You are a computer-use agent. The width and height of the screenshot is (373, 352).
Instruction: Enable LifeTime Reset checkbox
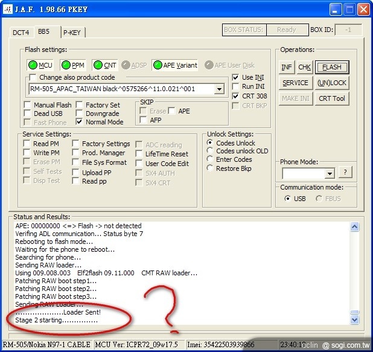(139, 154)
